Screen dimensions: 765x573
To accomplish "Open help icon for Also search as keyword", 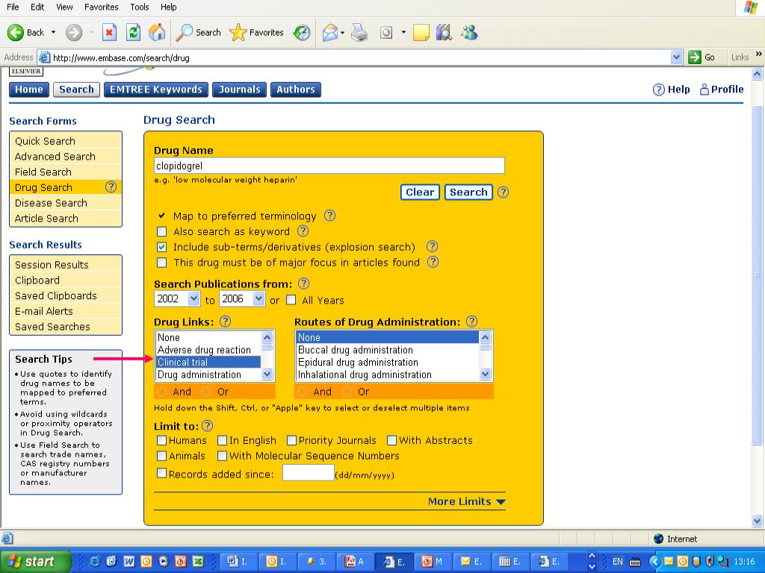I will pos(303,231).
